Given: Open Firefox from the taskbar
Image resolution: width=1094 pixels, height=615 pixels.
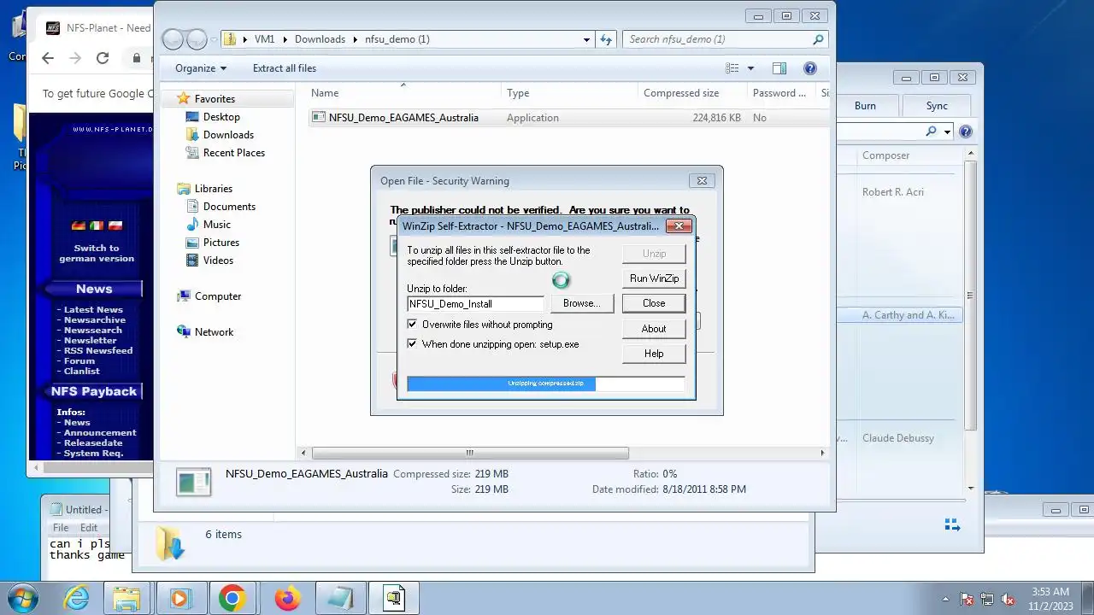Looking at the screenshot, I should click(x=286, y=599).
